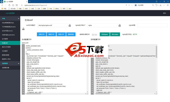Collapse the first sidebar group arrow
The height and width of the screenshot is (102, 170).
(19, 19)
